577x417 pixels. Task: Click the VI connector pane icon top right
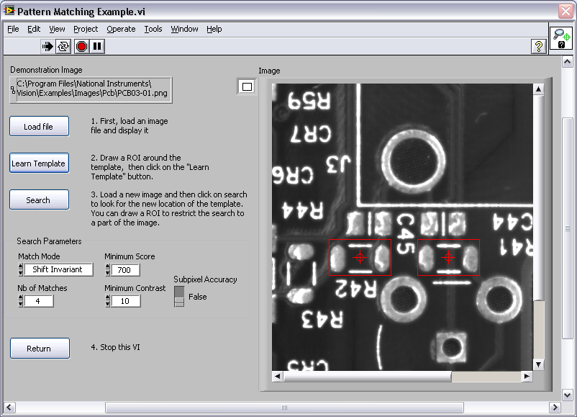(561, 38)
